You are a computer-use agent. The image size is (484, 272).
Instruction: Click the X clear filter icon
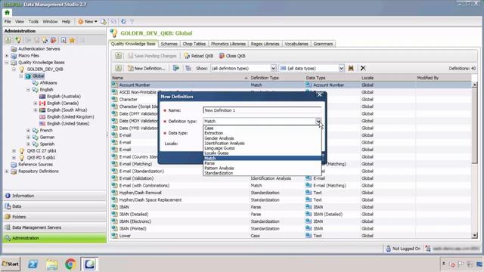point(363,68)
